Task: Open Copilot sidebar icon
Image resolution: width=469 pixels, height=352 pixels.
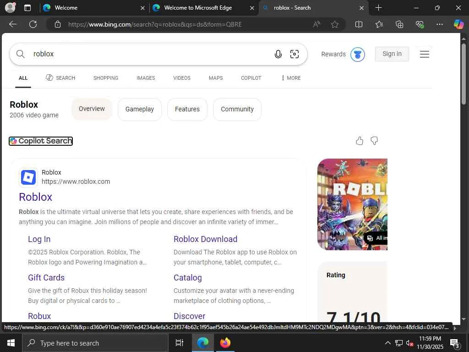Action: point(458,24)
